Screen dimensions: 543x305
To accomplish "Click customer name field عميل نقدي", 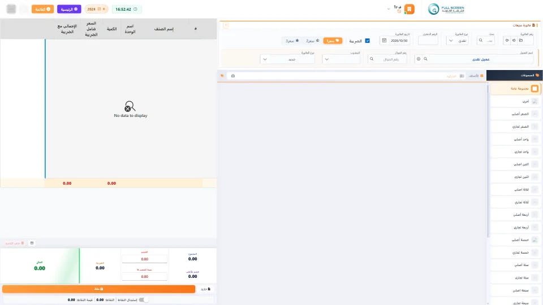I will tap(481, 59).
